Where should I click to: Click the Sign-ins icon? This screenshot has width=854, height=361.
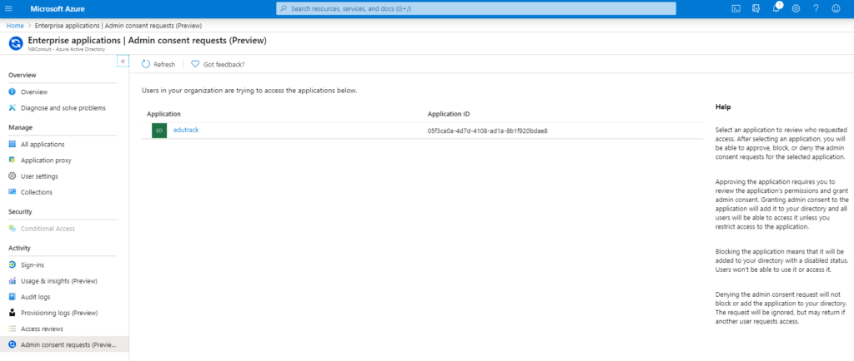(x=13, y=265)
